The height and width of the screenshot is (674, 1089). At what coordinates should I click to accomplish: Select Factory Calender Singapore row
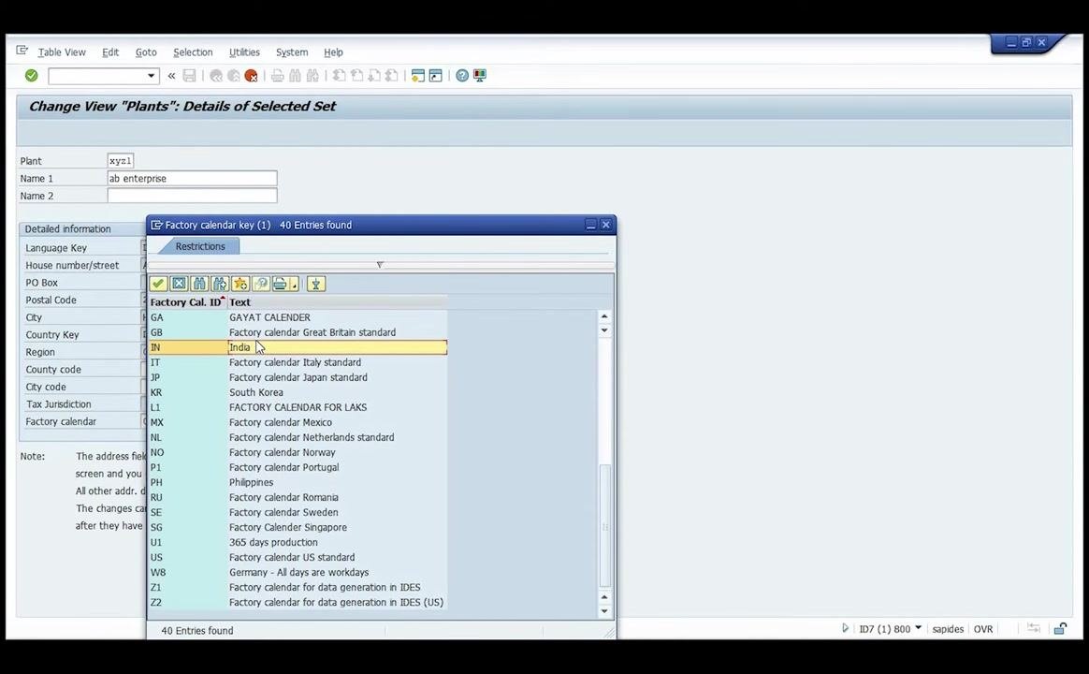(x=298, y=527)
